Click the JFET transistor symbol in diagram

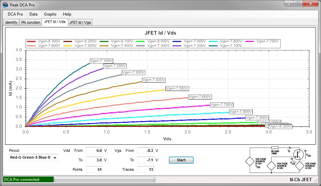coord(298,155)
